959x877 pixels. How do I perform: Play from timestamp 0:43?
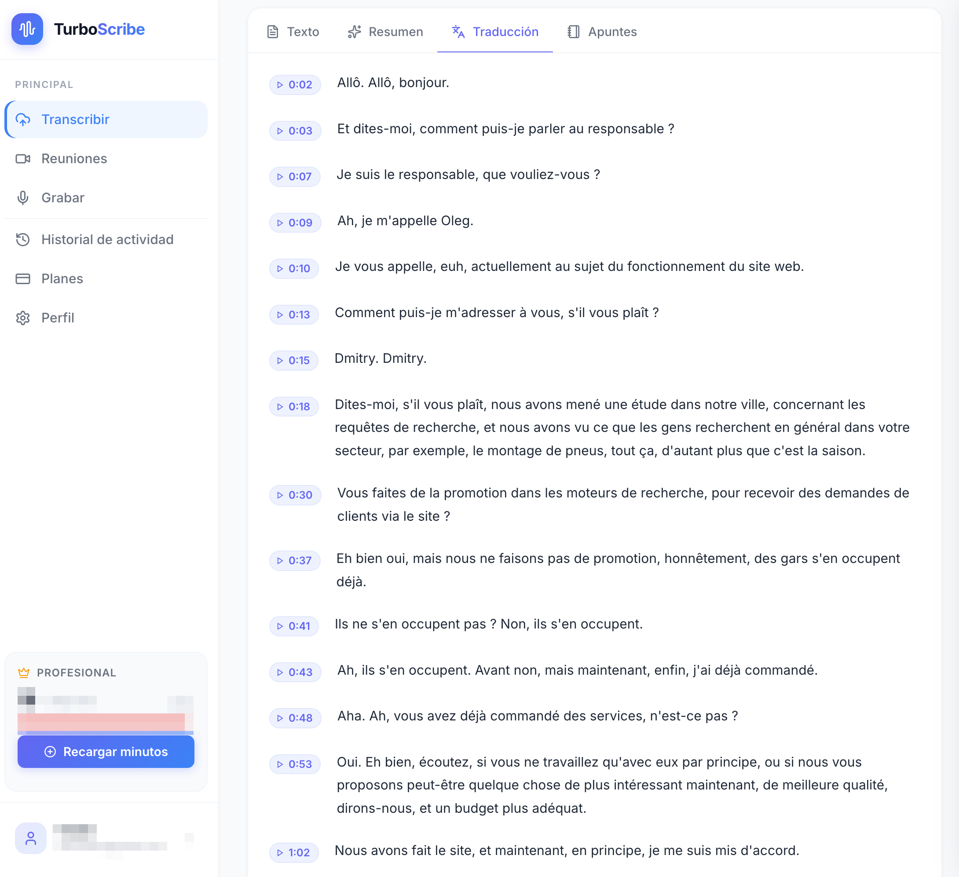click(295, 672)
